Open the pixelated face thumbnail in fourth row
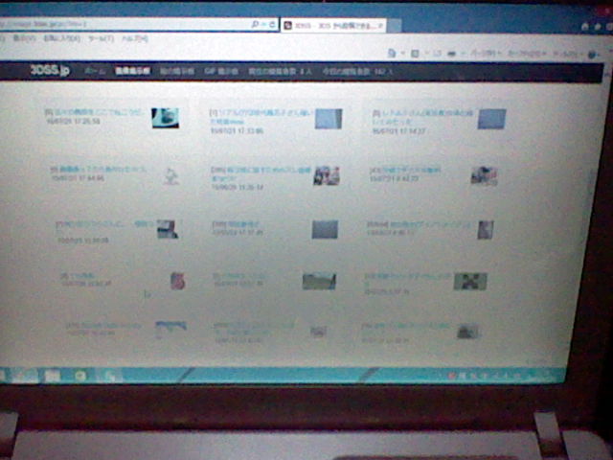613x460 pixels. tap(470, 281)
